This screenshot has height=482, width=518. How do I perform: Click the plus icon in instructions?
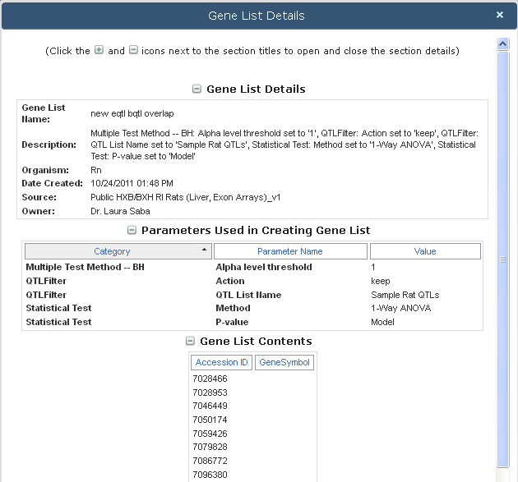point(99,50)
